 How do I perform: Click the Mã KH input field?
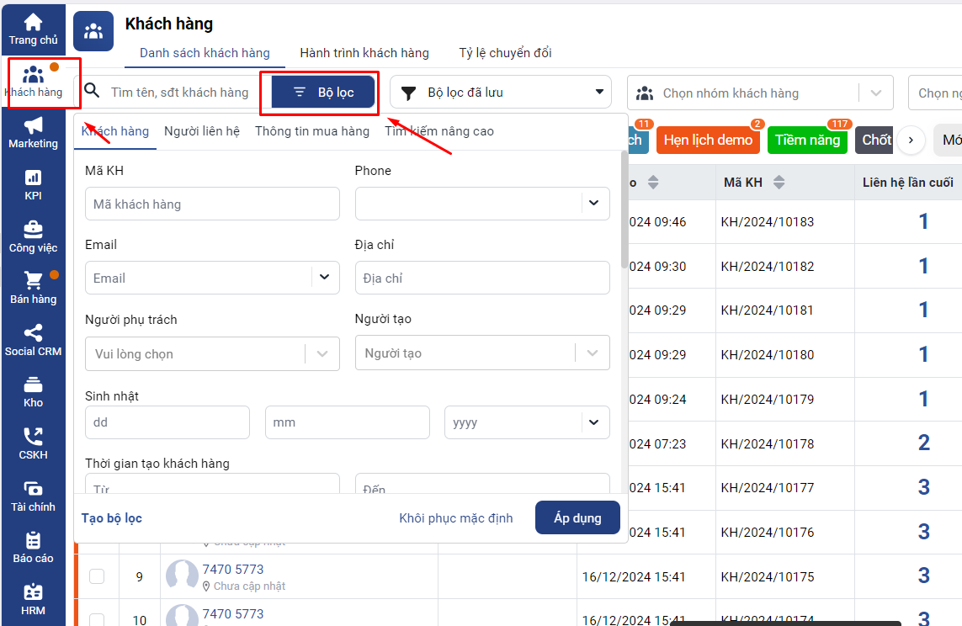[x=212, y=204]
